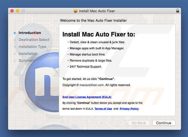This screenshot has width=188, height=137.
Task: Open the Terms of Use link
Action: coord(103,109)
